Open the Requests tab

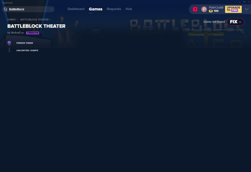coord(114,9)
